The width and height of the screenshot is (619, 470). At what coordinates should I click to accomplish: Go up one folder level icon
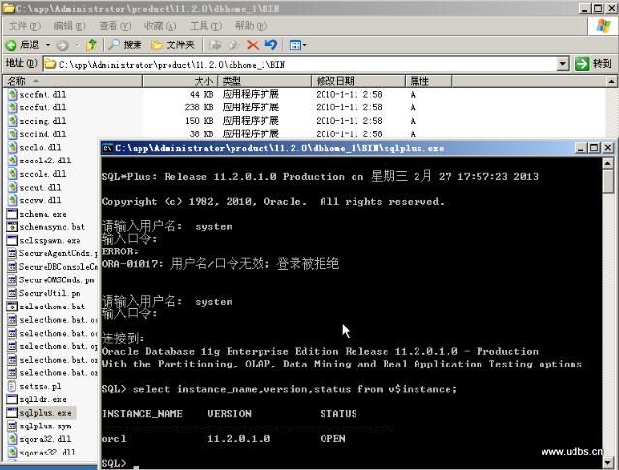pos(92,44)
